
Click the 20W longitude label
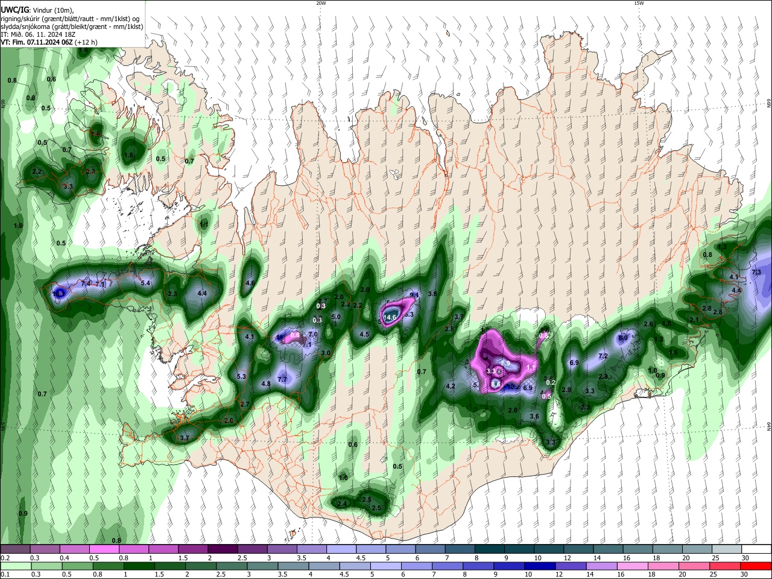tap(321, 3)
